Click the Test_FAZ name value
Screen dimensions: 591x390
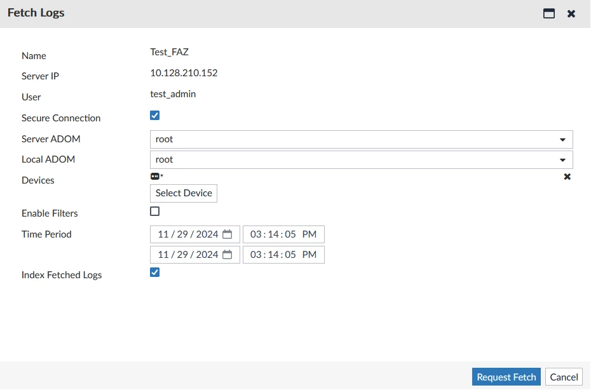pos(169,51)
